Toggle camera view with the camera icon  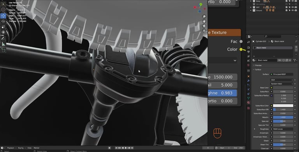click(x=204, y=26)
